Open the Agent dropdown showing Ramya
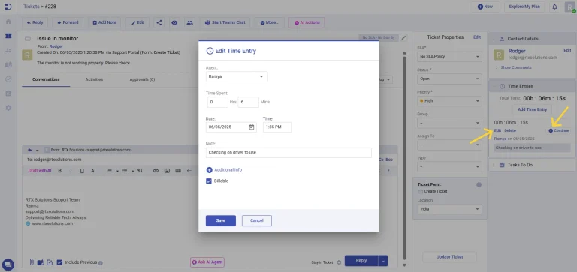577x272 pixels. click(237, 76)
